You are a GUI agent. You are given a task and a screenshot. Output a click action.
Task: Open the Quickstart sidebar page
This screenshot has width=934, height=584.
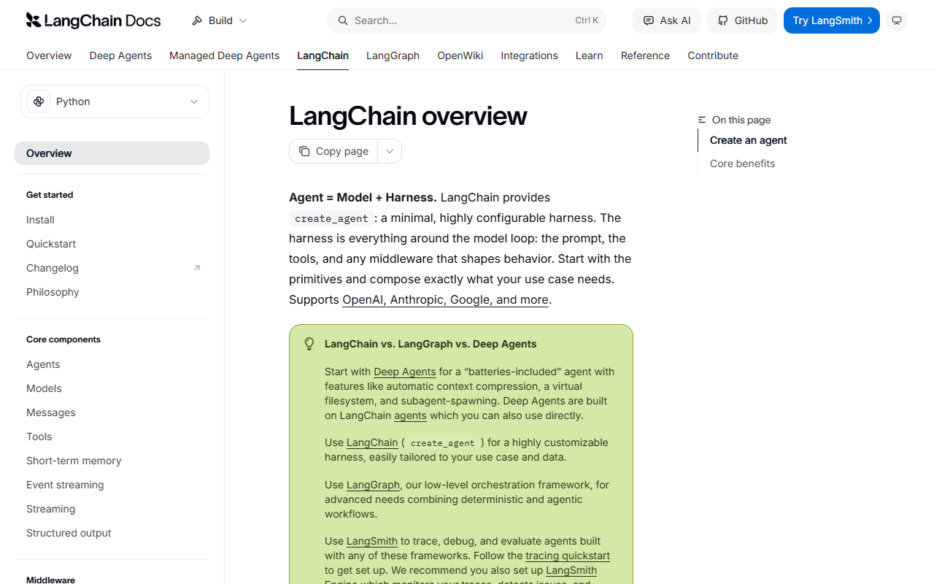(x=51, y=244)
